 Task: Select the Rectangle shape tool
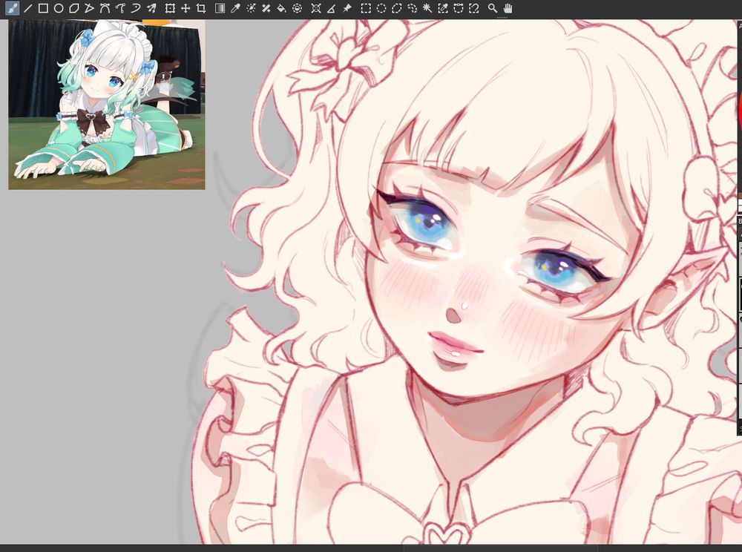tap(43, 8)
